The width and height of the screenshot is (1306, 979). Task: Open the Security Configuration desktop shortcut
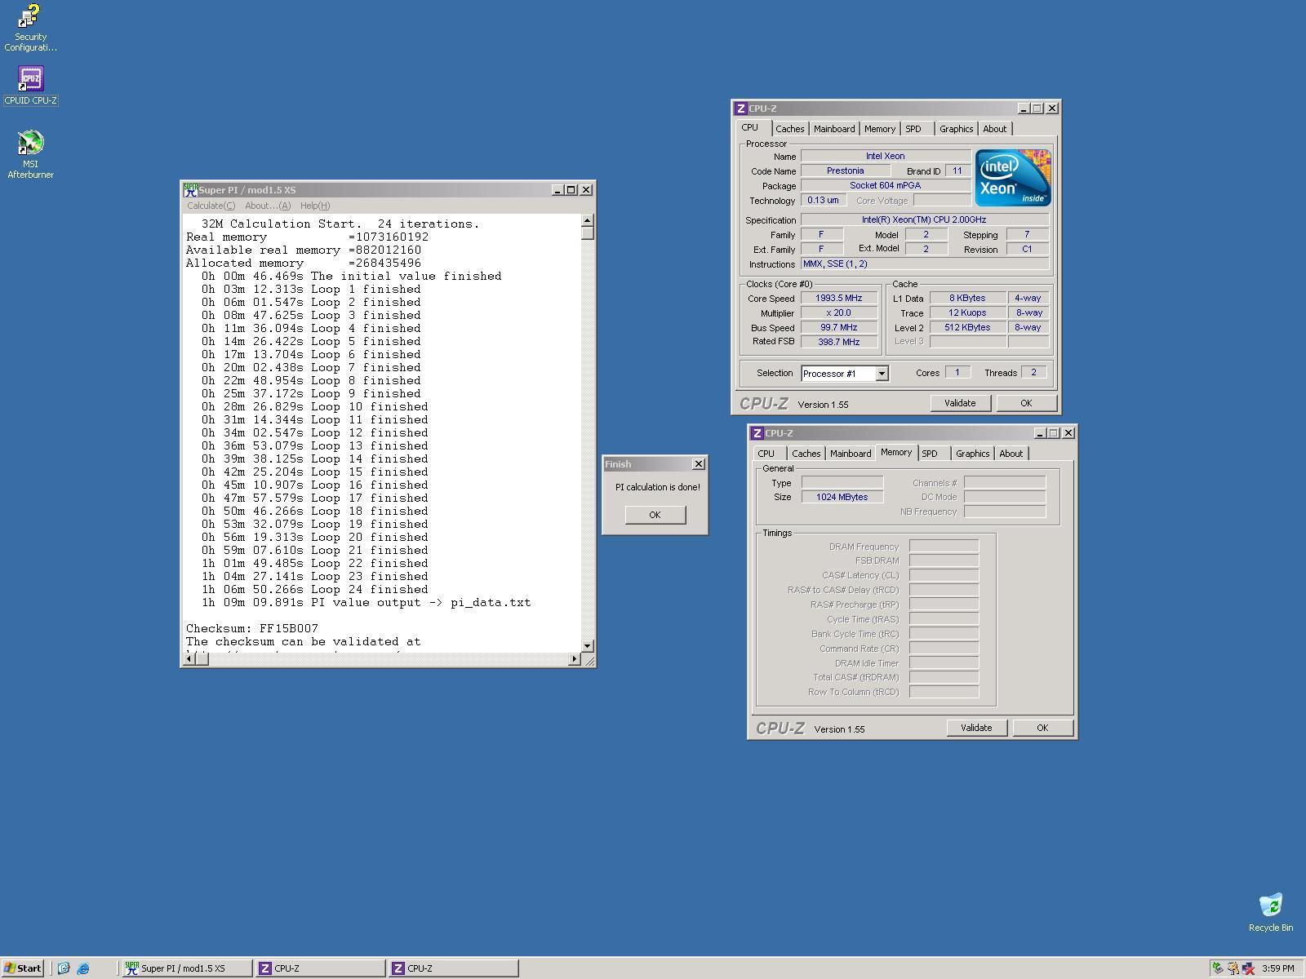(30, 28)
